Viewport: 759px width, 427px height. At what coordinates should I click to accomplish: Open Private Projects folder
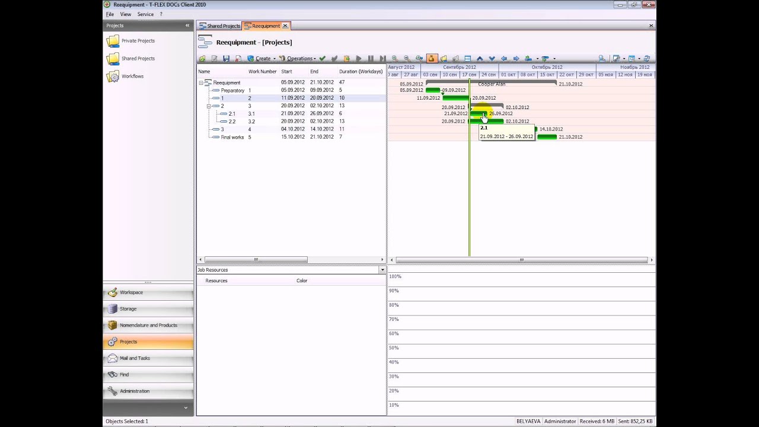(x=132, y=41)
